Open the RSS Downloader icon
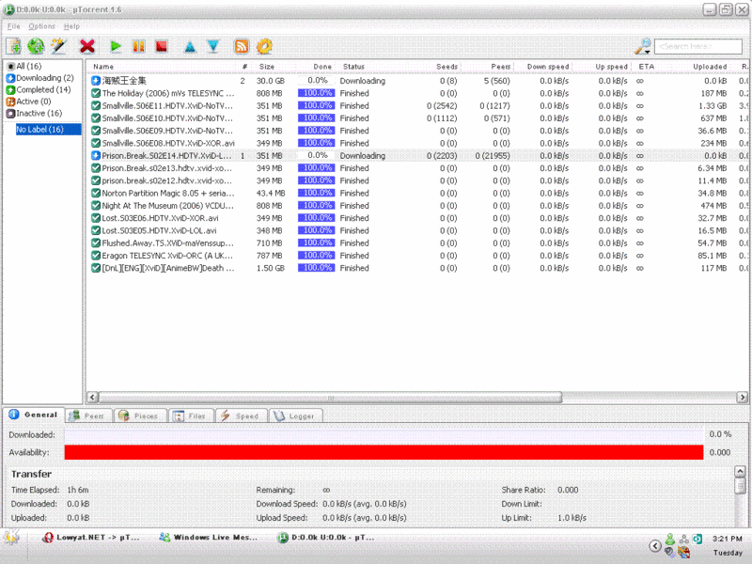This screenshot has width=752, height=564. click(242, 46)
